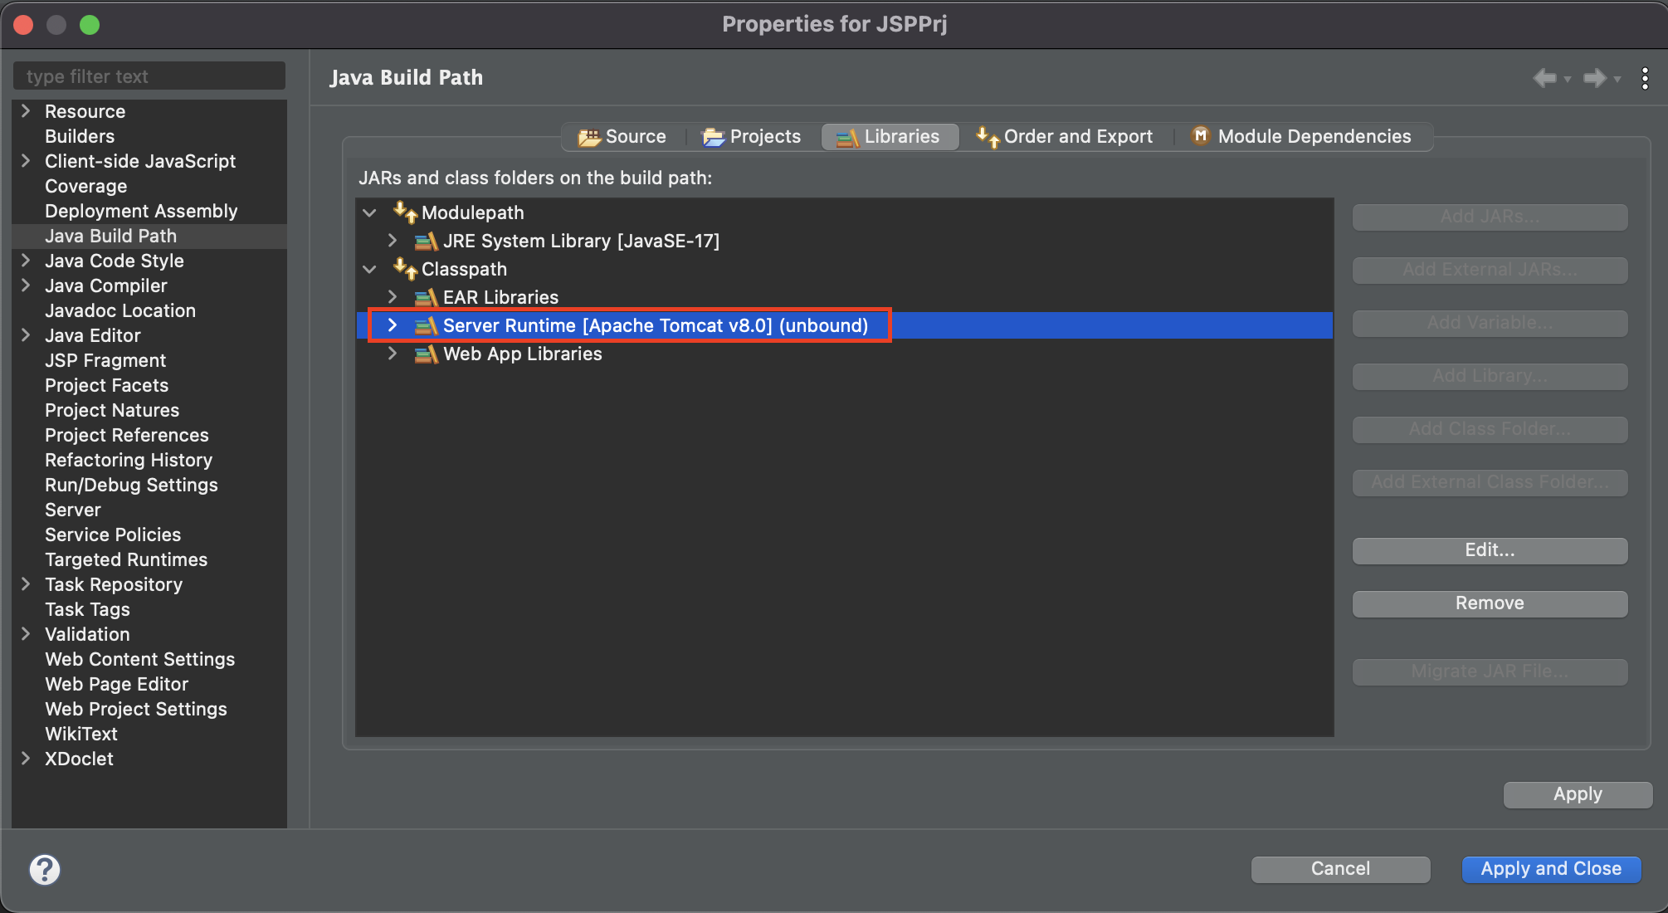The image size is (1668, 913).
Task: Open back history dropdown arrow
Action: [x=1568, y=80]
